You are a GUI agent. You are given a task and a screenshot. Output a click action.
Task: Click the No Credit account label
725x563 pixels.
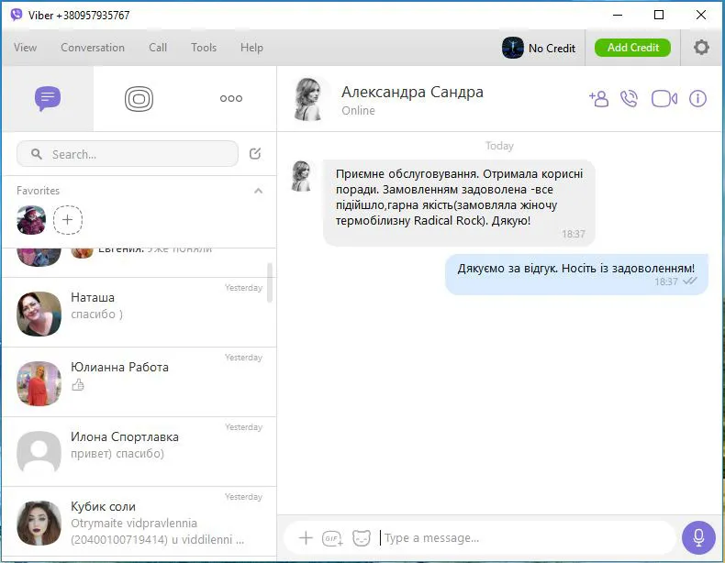coord(552,48)
